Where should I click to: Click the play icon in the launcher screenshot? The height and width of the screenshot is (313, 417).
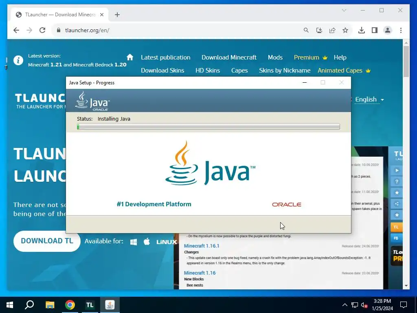(397, 170)
